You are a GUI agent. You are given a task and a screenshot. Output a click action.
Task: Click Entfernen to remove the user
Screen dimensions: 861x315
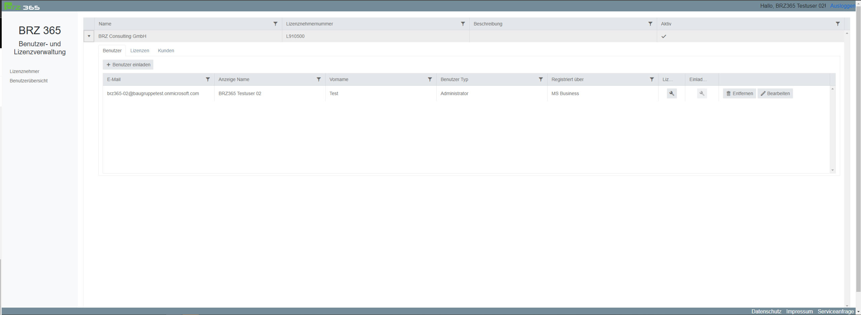[739, 94]
